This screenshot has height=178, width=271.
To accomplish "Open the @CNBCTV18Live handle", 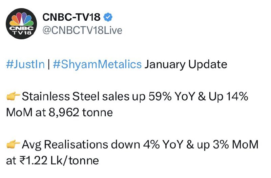I will tap(82, 30).
